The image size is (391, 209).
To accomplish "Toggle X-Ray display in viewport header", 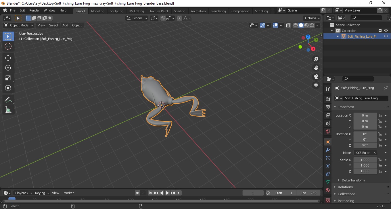I will tap(288, 25).
